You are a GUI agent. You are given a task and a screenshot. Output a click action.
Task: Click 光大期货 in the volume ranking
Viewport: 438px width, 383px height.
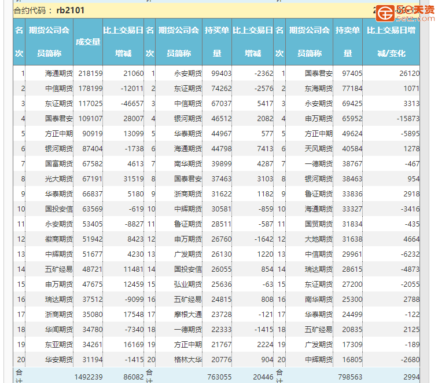click(59, 179)
